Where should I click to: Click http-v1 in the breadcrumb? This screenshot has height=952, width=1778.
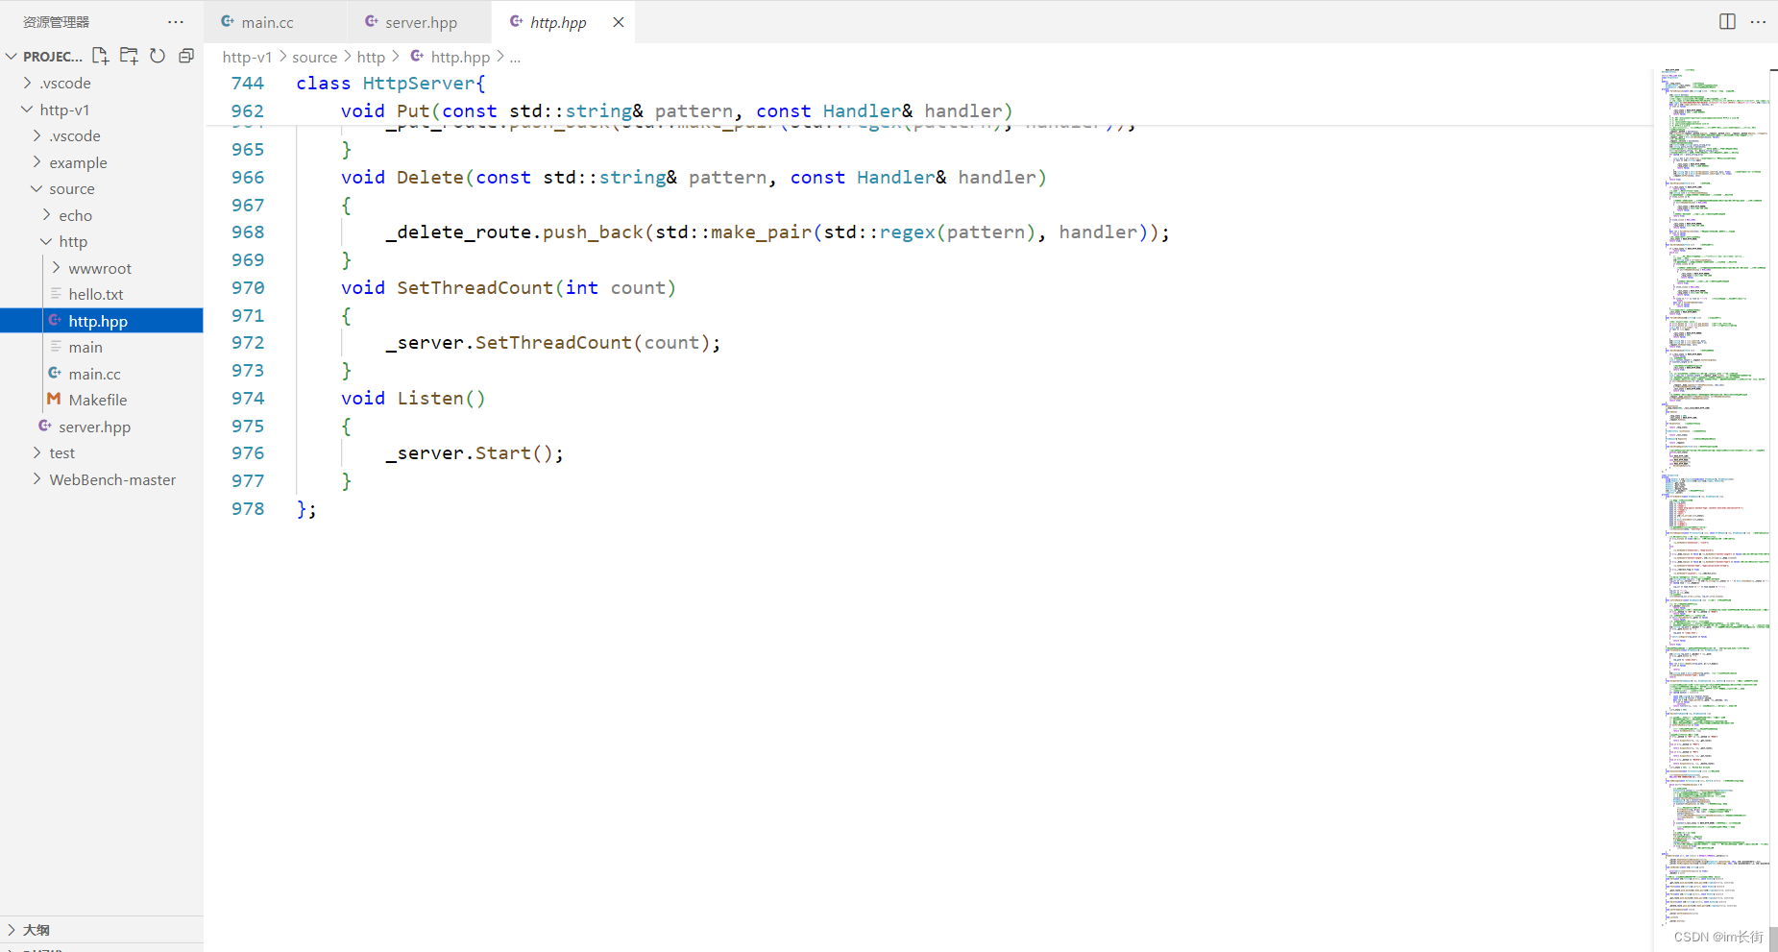pos(247,57)
